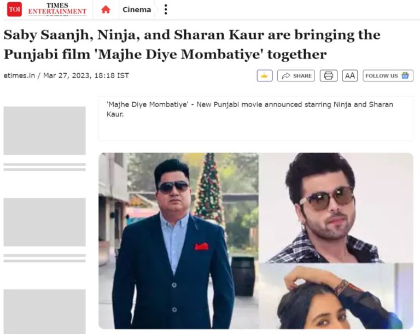Image resolution: width=420 pixels, height=334 pixels.
Task: Click the etimes.in source label
Action: (x=19, y=75)
